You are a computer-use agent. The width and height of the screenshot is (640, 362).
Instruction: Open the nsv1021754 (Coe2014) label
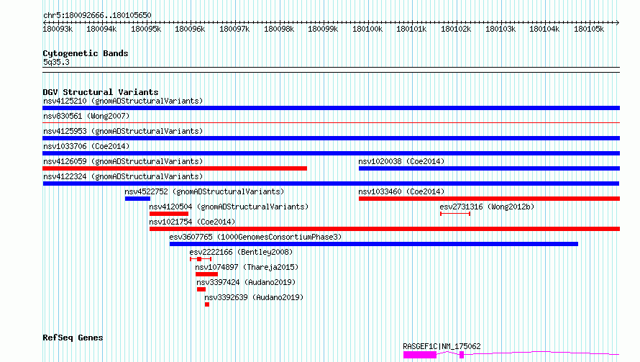click(192, 222)
